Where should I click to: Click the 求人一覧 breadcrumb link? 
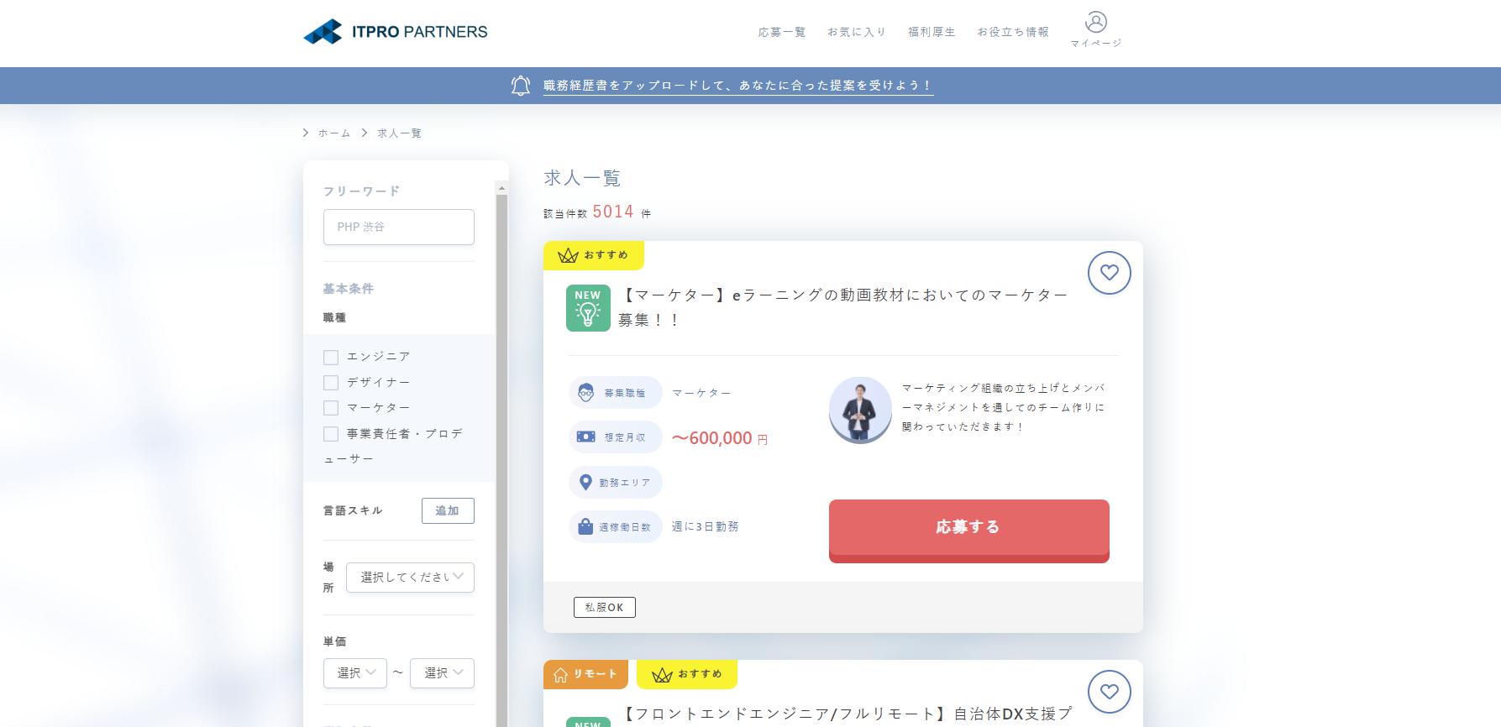(x=400, y=133)
